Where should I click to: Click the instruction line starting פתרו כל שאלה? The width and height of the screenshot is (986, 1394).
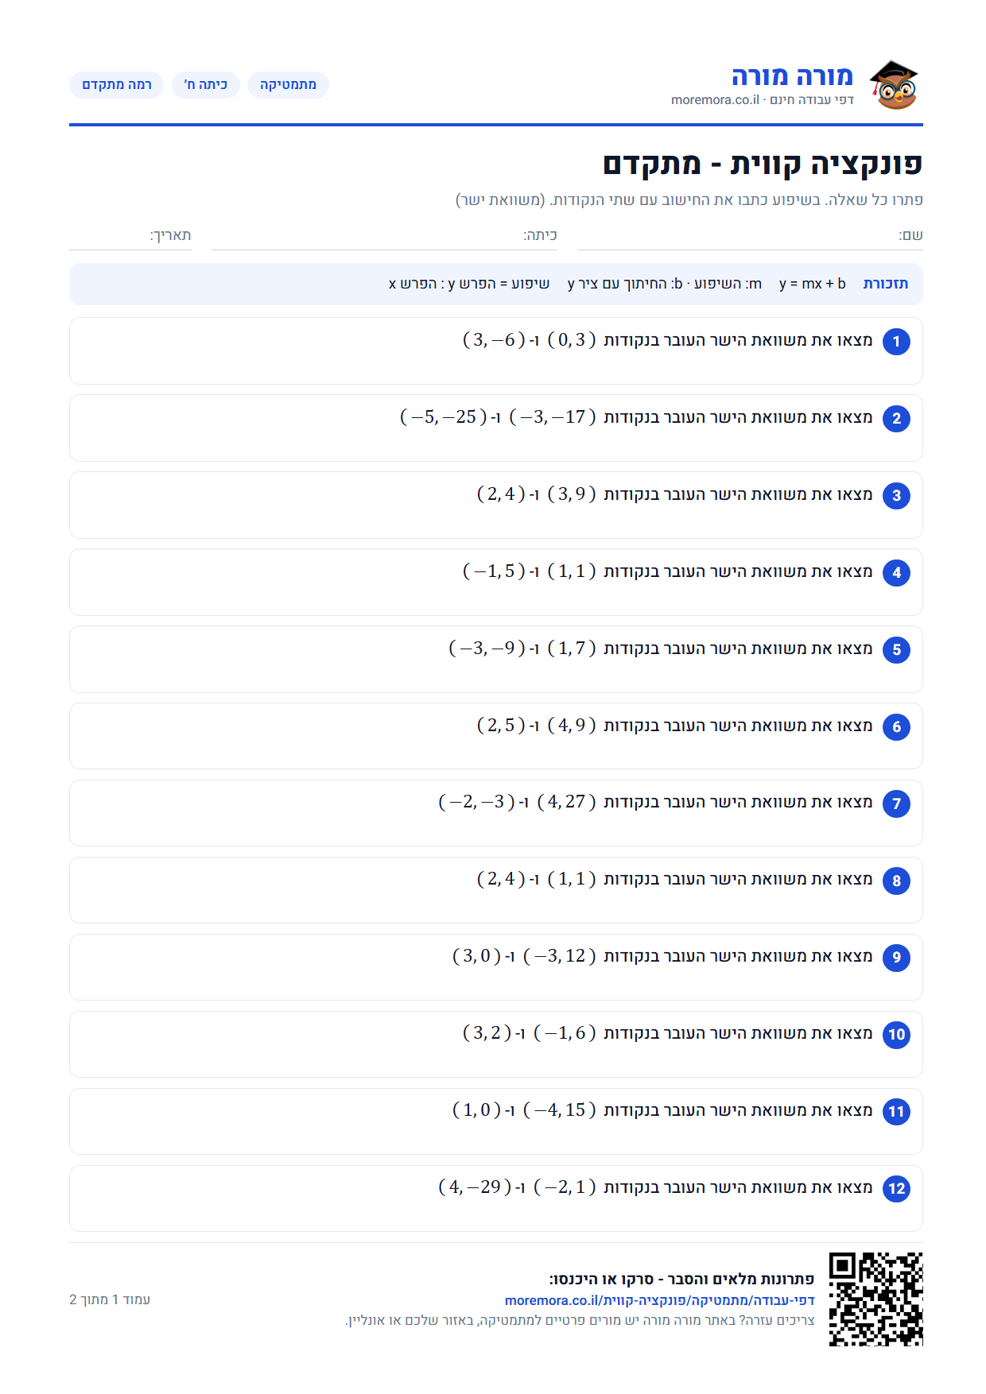coord(689,199)
